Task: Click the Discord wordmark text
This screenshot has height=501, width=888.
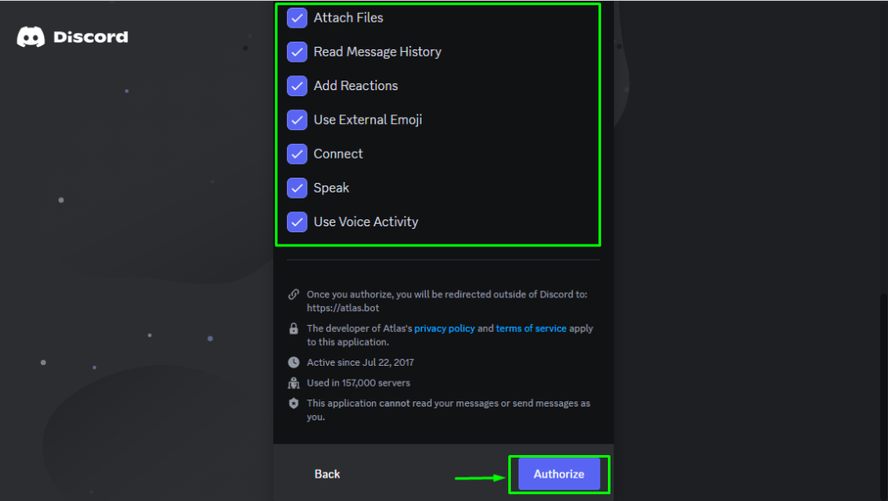Action: (90, 37)
